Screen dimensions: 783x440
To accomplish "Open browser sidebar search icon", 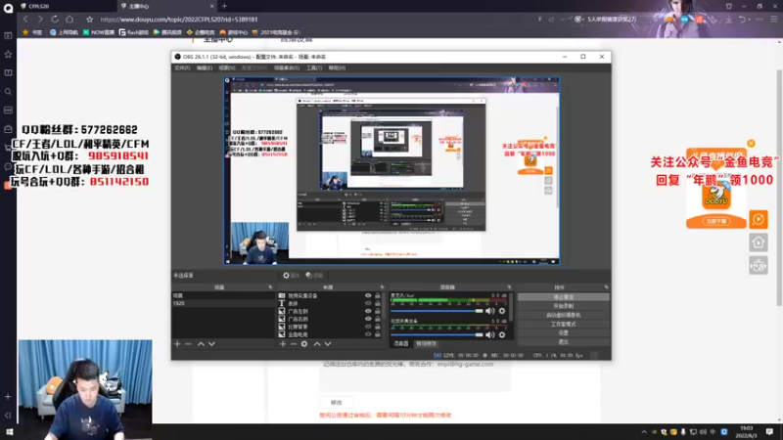I will [8, 92].
